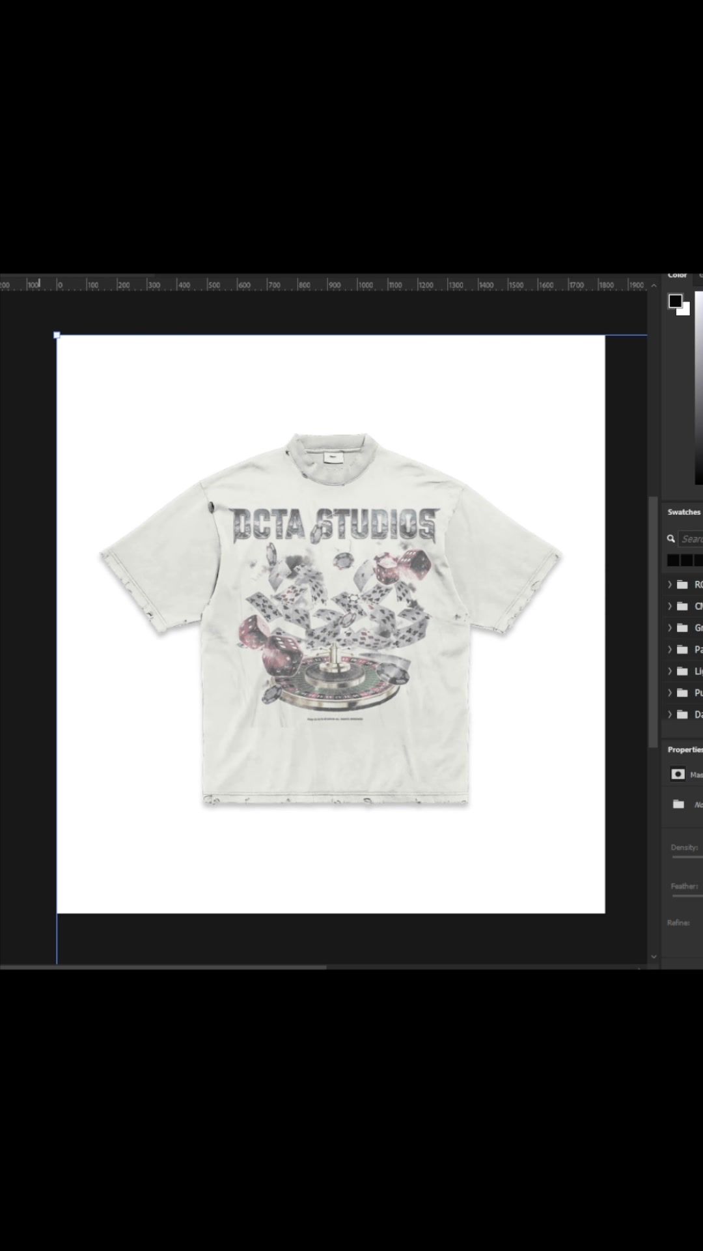Expand the CMYK swatch group
Screen dimensions: 703x1251
[669, 606]
